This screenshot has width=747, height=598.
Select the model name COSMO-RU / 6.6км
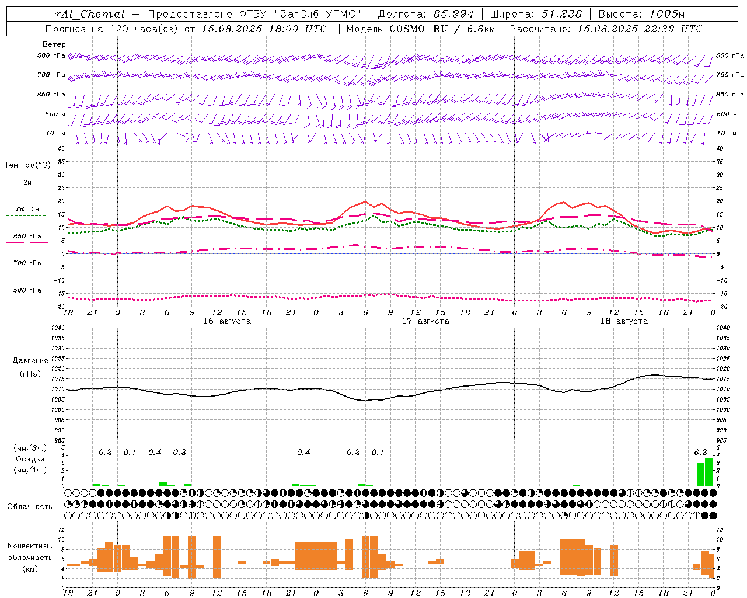441,29
